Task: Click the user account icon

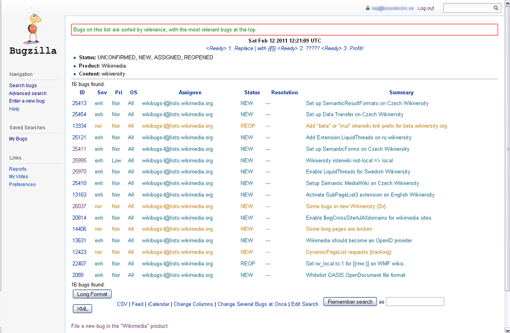Action: (368, 8)
